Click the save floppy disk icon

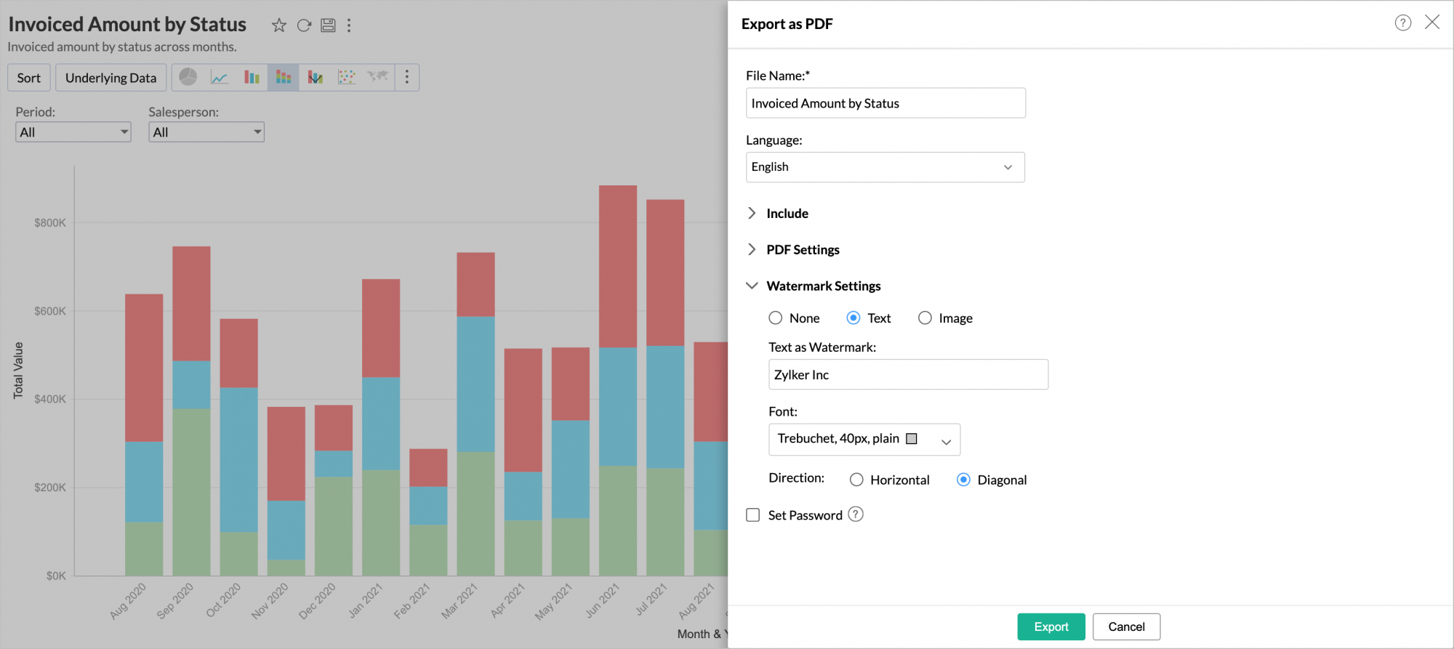328,25
